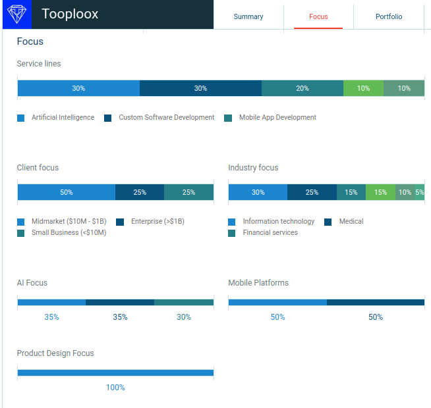Select the first 30% Service lines segment
Image resolution: width=431 pixels, height=408 pixels.
78,88
